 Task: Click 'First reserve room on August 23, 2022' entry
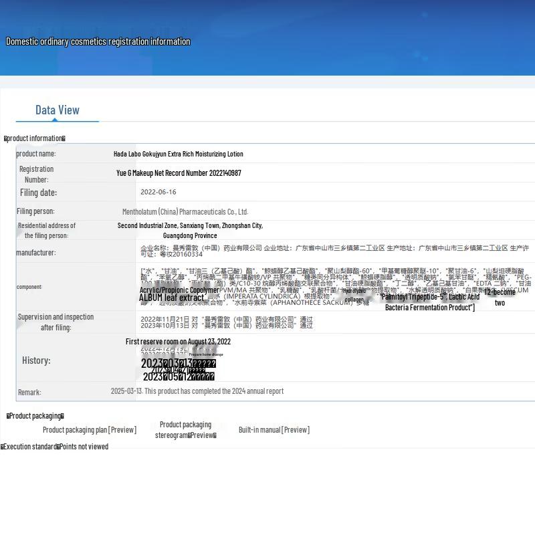(178, 342)
